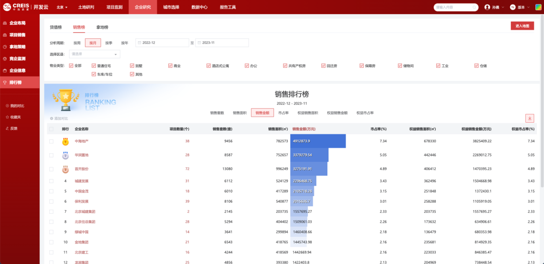
Task: Toggle the 全部 property type checkbox
Action: 71,65
